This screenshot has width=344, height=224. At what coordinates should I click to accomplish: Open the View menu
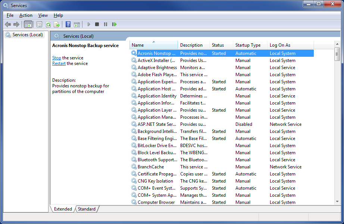(x=43, y=15)
